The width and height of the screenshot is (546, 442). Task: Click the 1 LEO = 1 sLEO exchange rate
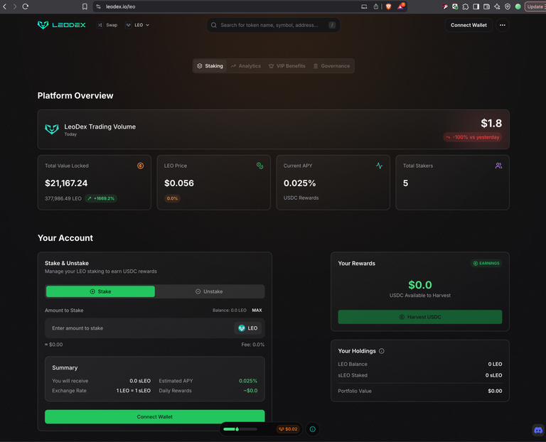click(134, 391)
